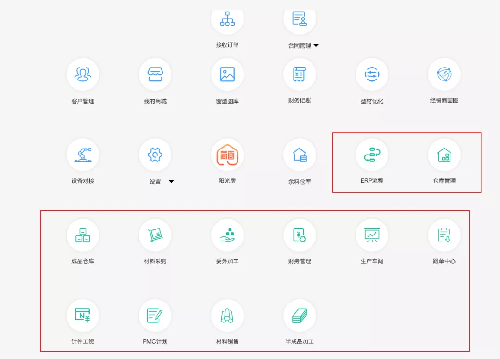Image resolution: width=500 pixels, height=359 pixels.
Task: Click the 设备对接 robot arm icon
Action: coord(83,155)
